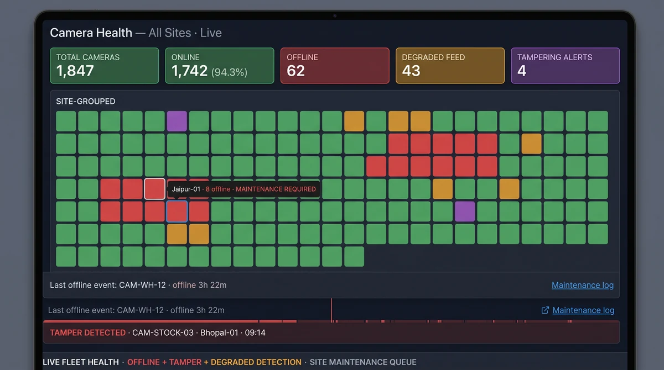The image size is (664, 370).
Task: Click the blue-outlined red offline tile
Action: click(177, 212)
